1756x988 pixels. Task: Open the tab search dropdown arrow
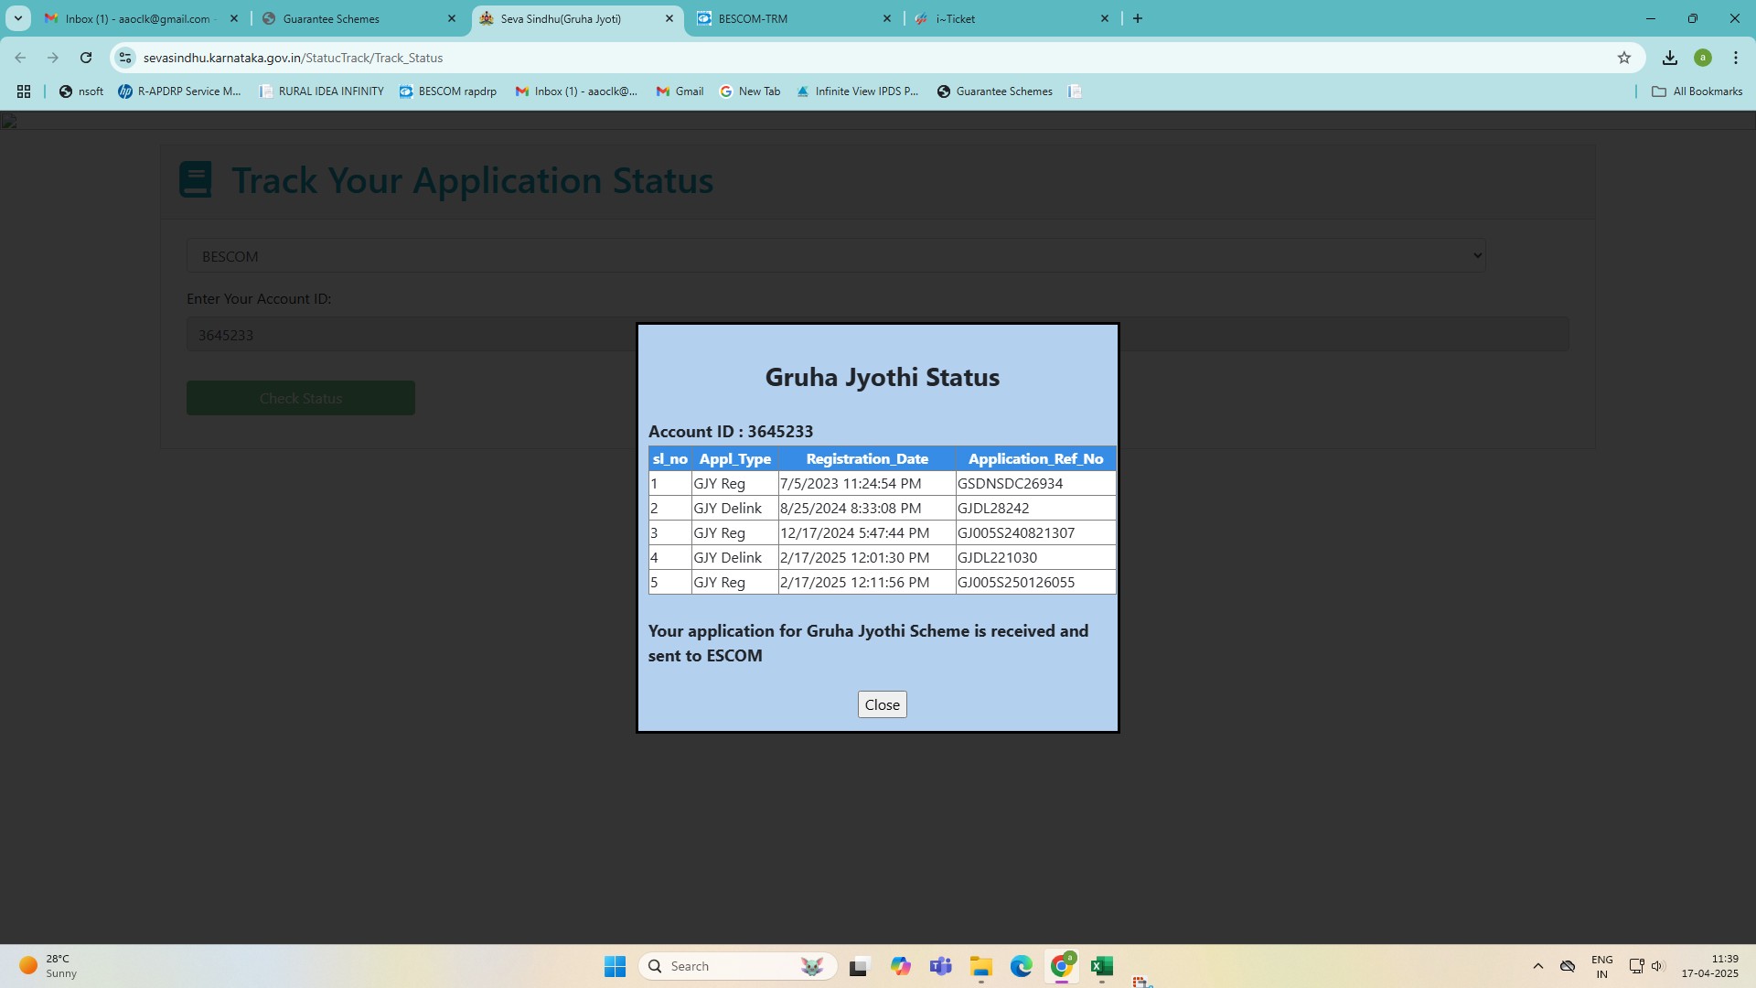click(17, 18)
